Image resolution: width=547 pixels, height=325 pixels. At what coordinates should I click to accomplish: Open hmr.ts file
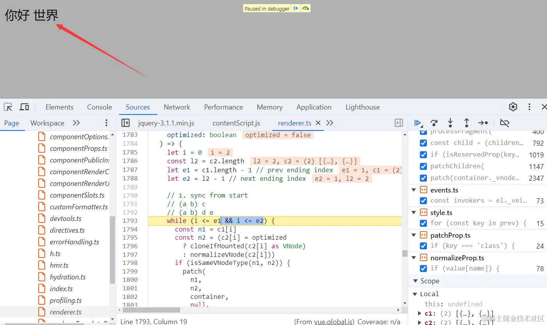[59, 265]
